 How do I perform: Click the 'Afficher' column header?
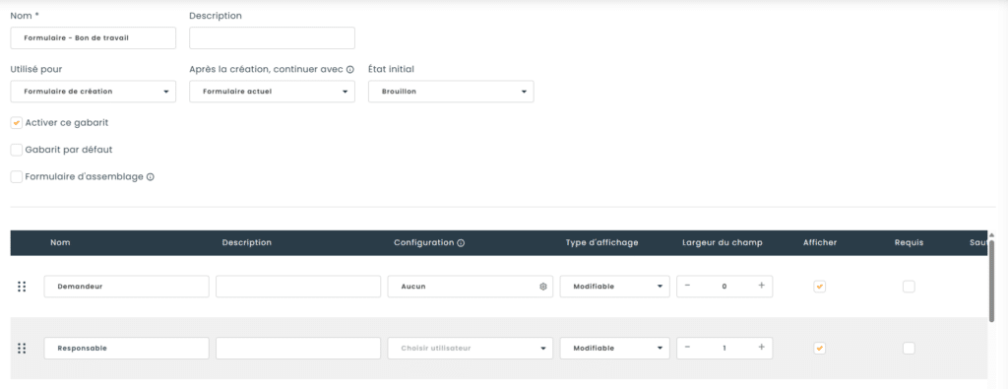[820, 243]
